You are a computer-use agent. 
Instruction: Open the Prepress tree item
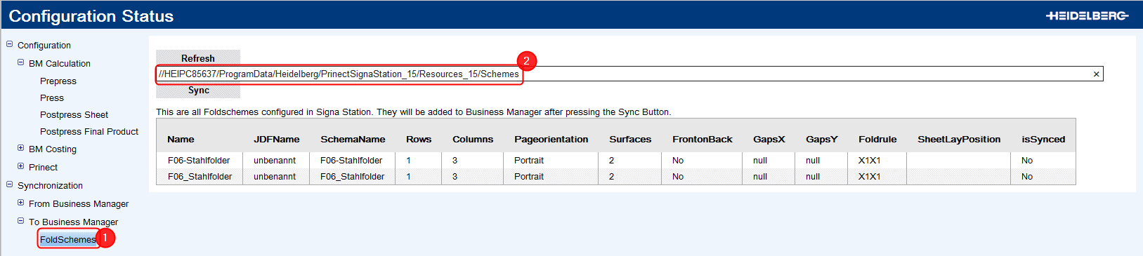pyautogui.click(x=58, y=81)
